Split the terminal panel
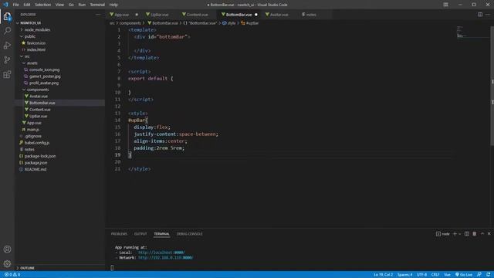The width and height of the screenshot is (494, 278). (x=466, y=234)
